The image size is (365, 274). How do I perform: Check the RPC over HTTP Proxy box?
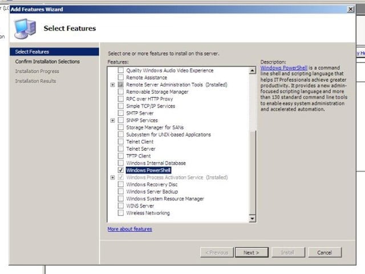(x=120, y=99)
